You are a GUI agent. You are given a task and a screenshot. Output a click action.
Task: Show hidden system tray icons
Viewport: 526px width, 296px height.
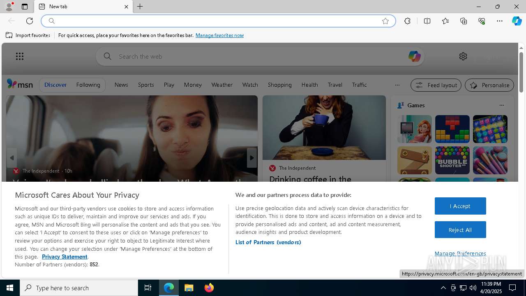pyautogui.click(x=443, y=288)
